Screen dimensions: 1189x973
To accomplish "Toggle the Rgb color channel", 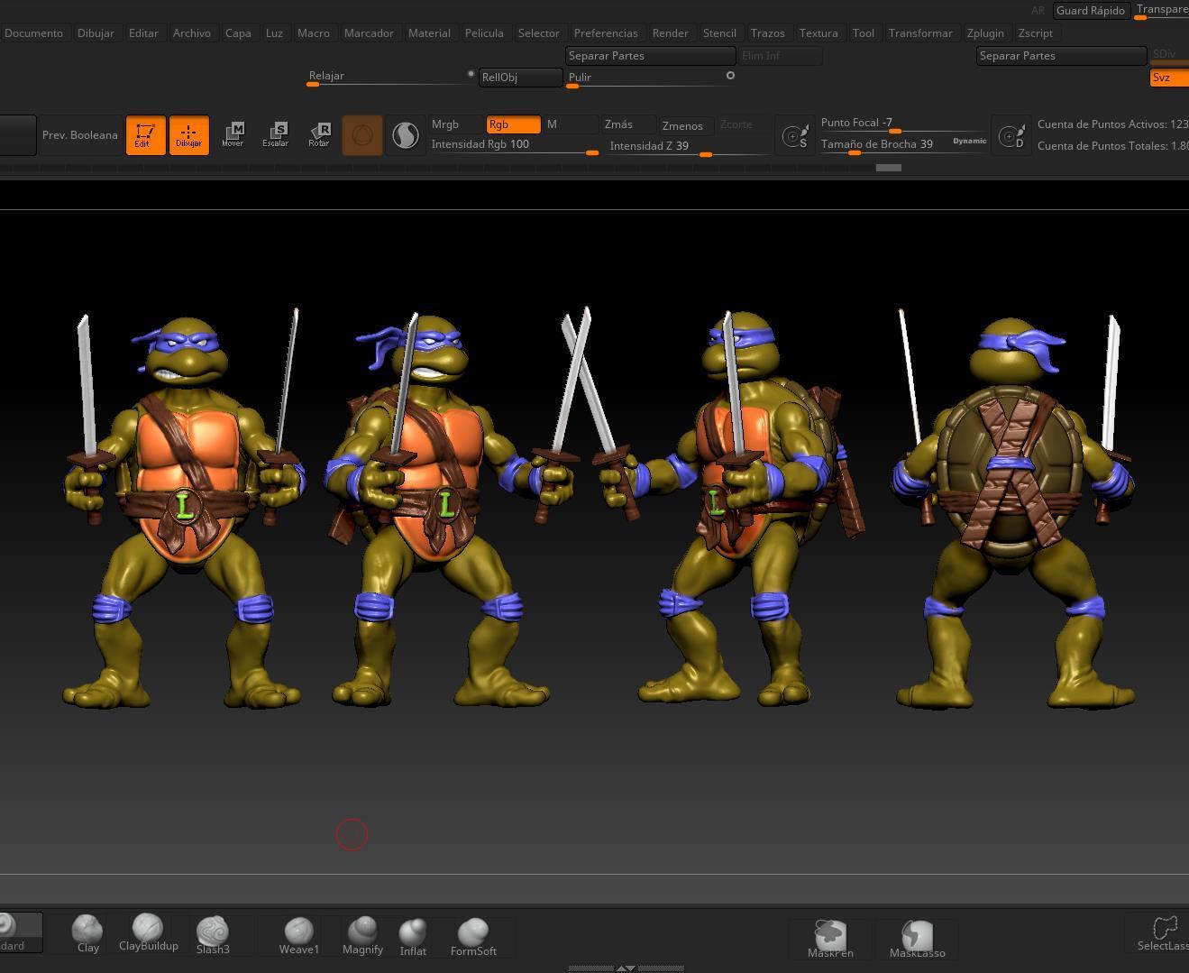I will pos(513,124).
